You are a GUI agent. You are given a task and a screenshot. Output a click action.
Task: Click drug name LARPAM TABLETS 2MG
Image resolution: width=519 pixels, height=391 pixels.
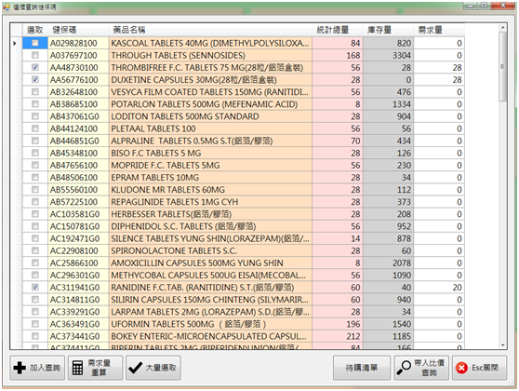[x=210, y=312]
